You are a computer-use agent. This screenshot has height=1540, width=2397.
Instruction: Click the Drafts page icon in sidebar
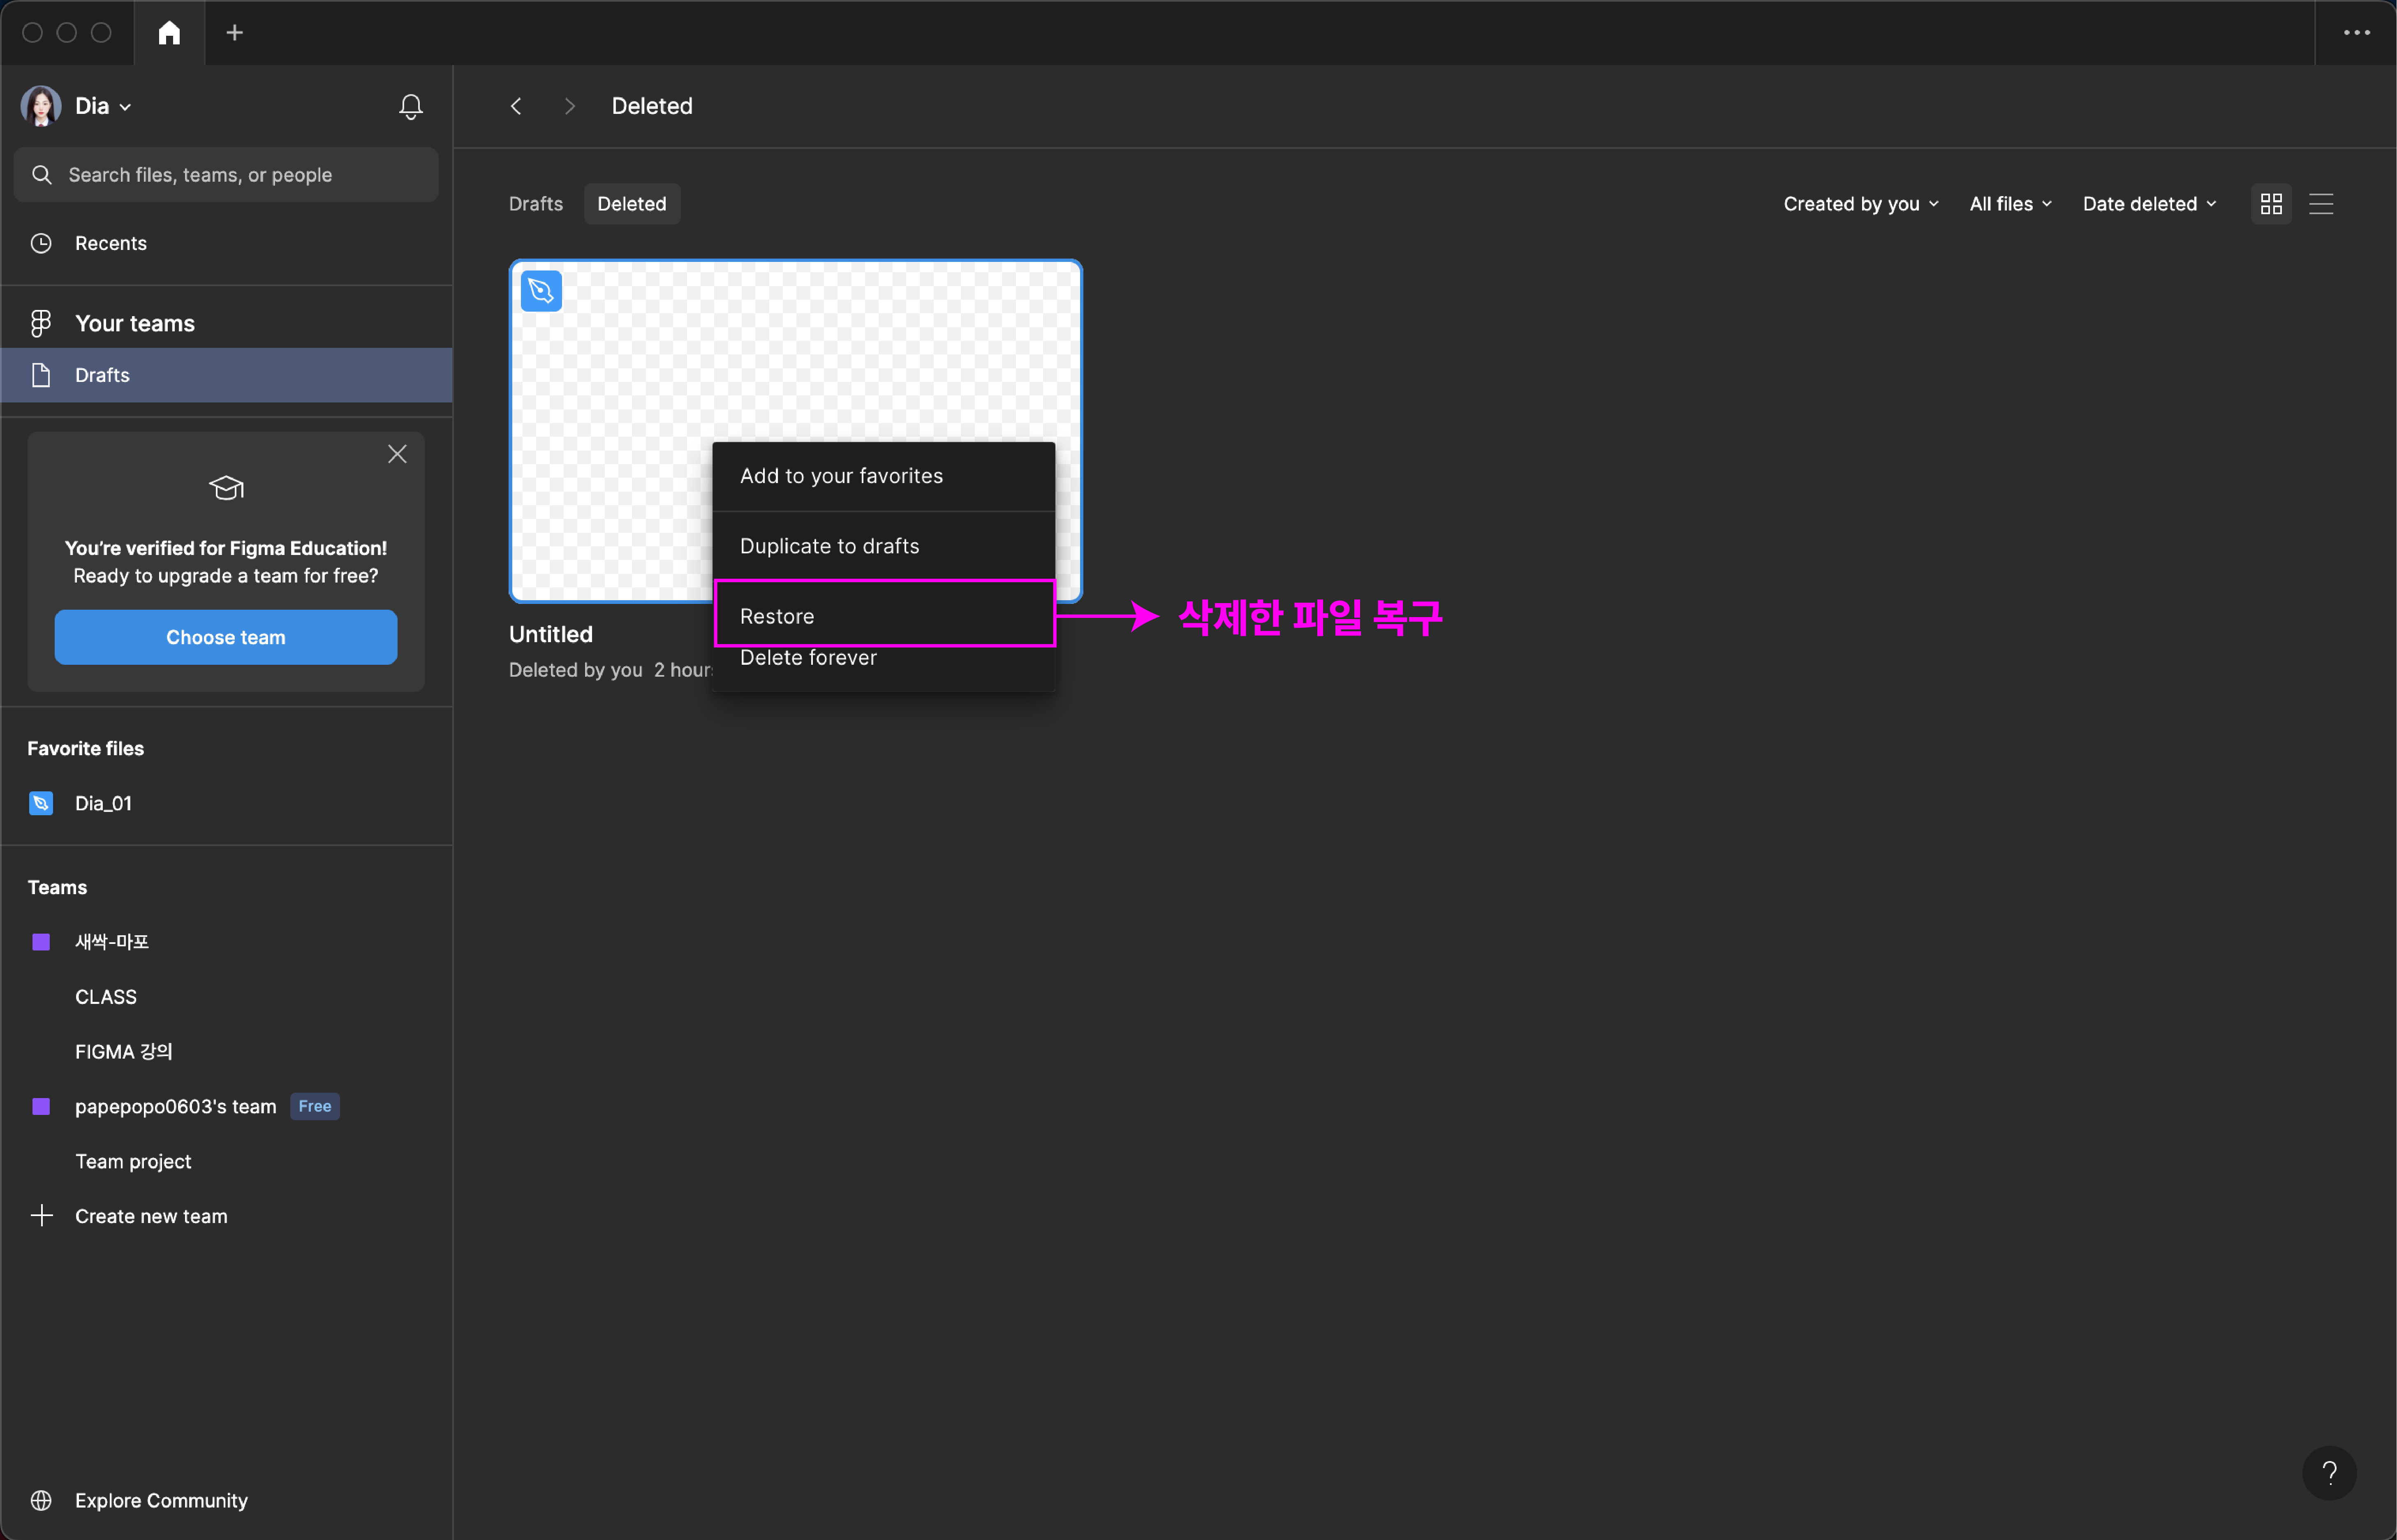coord(41,375)
